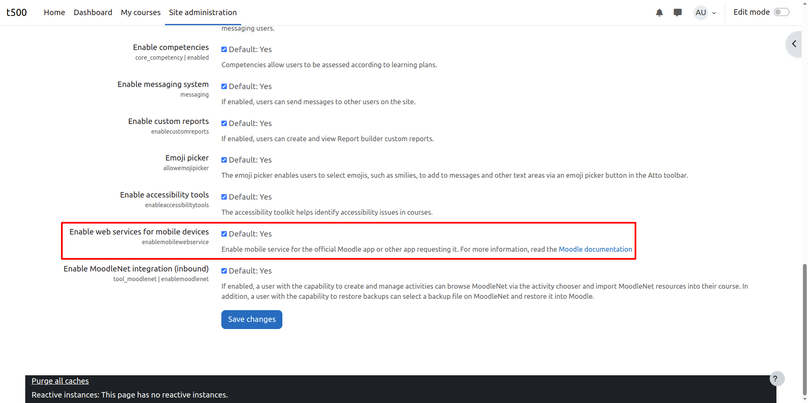Open the messaging drawer chat icon

point(678,13)
